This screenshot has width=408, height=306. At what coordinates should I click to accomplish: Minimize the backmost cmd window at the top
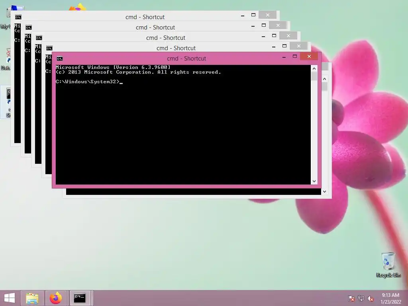(x=243, y=16)
